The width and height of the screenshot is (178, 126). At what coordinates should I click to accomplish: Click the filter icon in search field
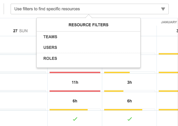click(163, 9)
